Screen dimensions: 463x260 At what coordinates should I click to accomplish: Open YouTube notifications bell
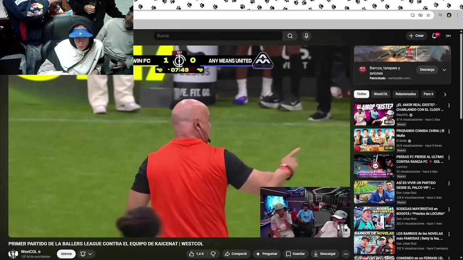(x=435, y=36)
